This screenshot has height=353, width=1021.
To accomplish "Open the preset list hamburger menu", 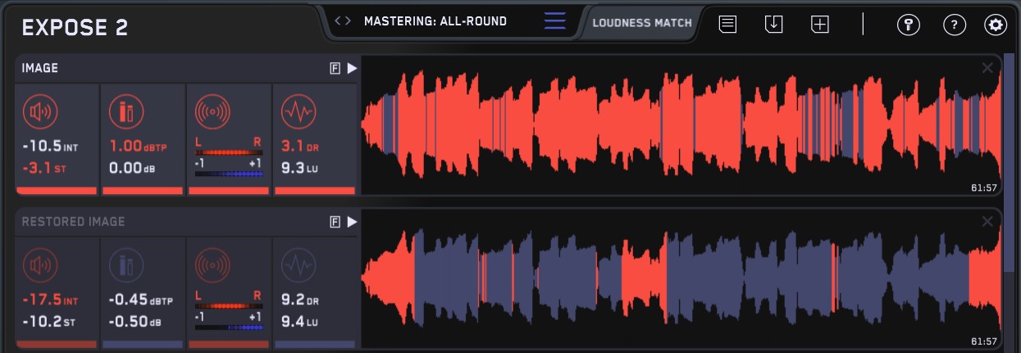I will pyautogui.click(x=555, y=21).
